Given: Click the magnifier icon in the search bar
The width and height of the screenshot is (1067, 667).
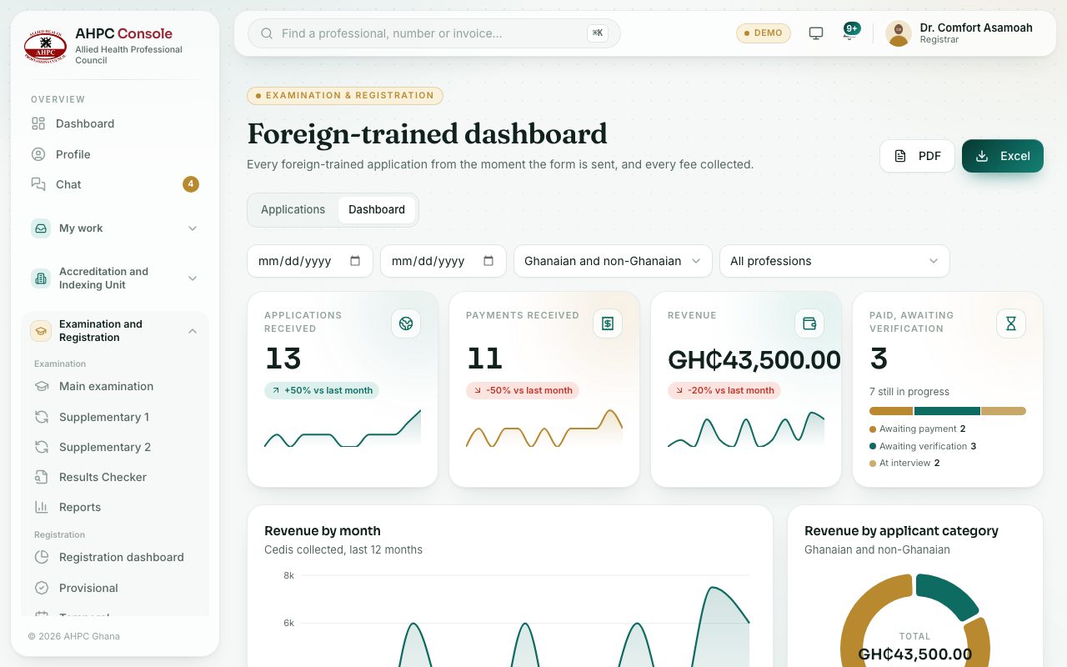Looking at the screenshot, I should pos(267,33).
